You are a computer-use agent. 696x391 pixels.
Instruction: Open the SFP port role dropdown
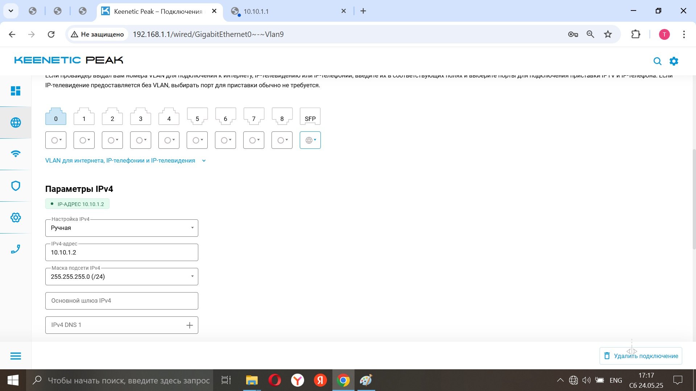pos(310,140)
